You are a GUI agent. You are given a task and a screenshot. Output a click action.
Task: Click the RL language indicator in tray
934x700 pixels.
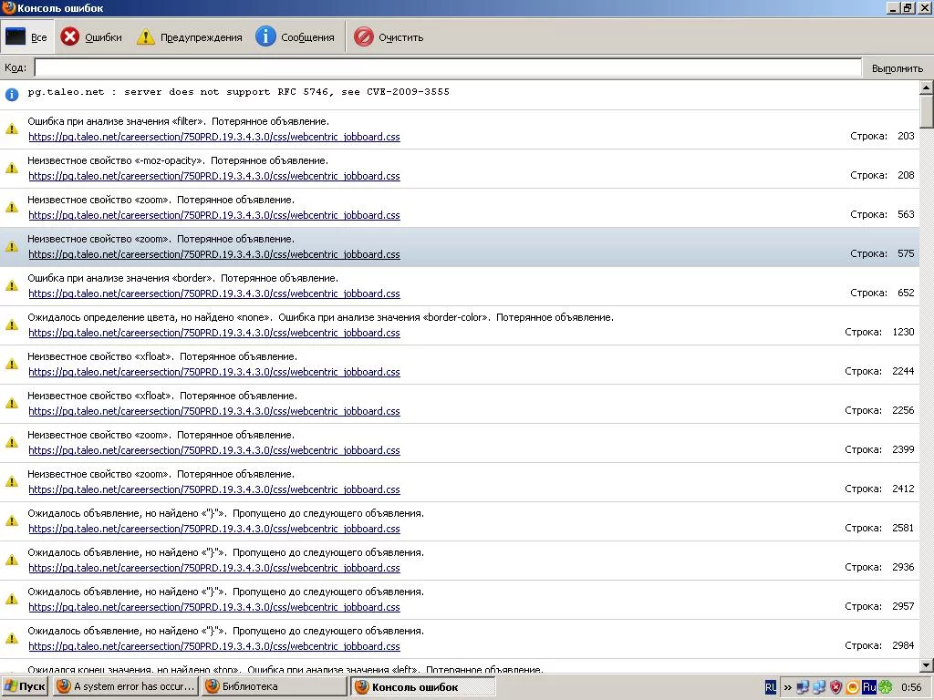click(770, 687)
